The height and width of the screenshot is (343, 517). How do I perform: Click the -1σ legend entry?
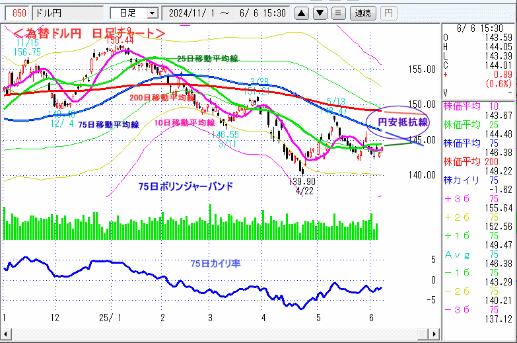coord(471,273)
